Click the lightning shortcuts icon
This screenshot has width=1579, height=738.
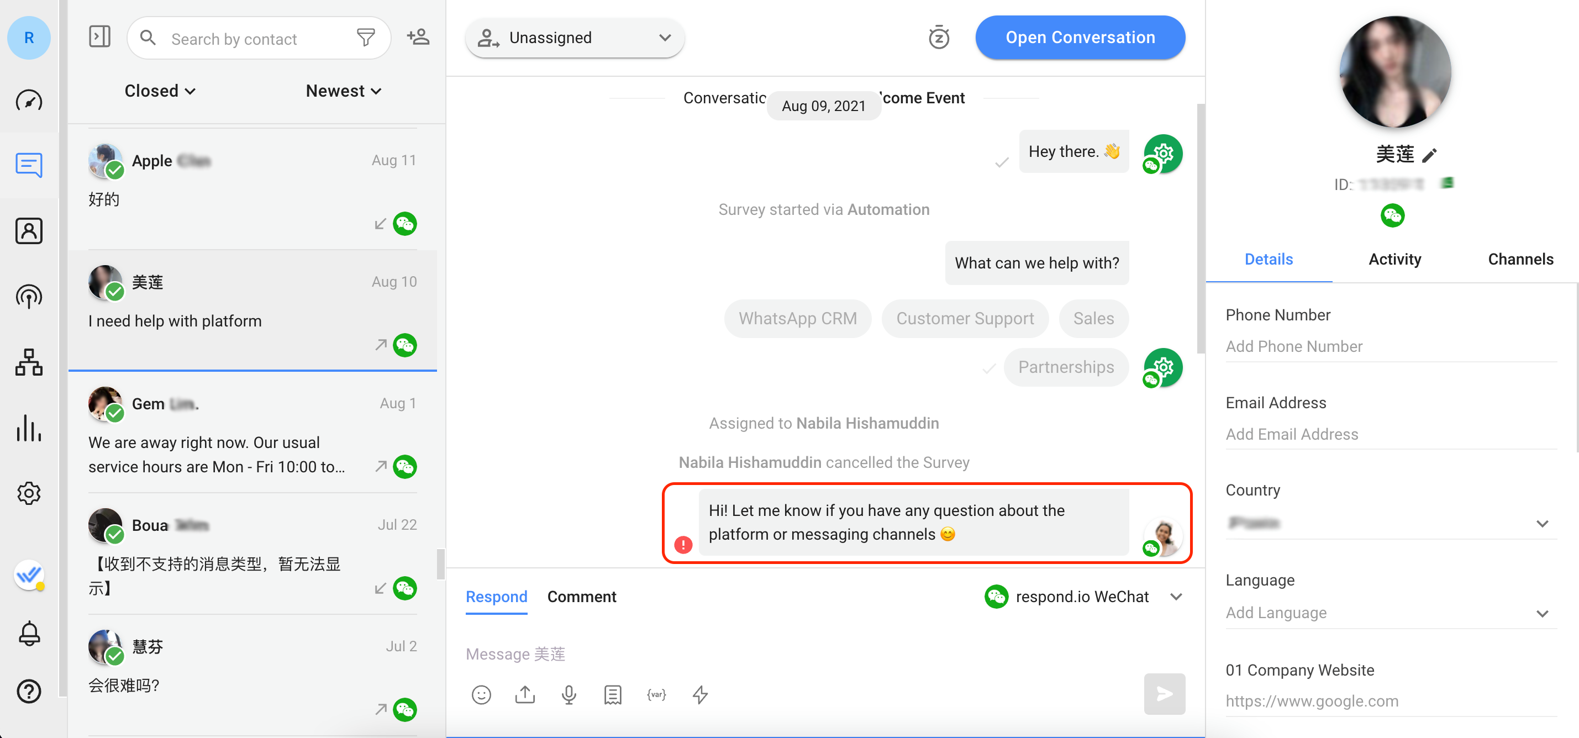click(x=700, y=694)
